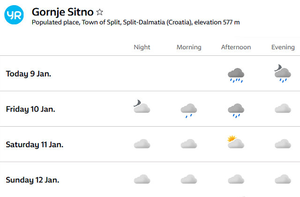Click the YR logo icon
Image resolution: width=300 pixels, height=197 pixels.
pyautogui.click(x=14, y=15)
